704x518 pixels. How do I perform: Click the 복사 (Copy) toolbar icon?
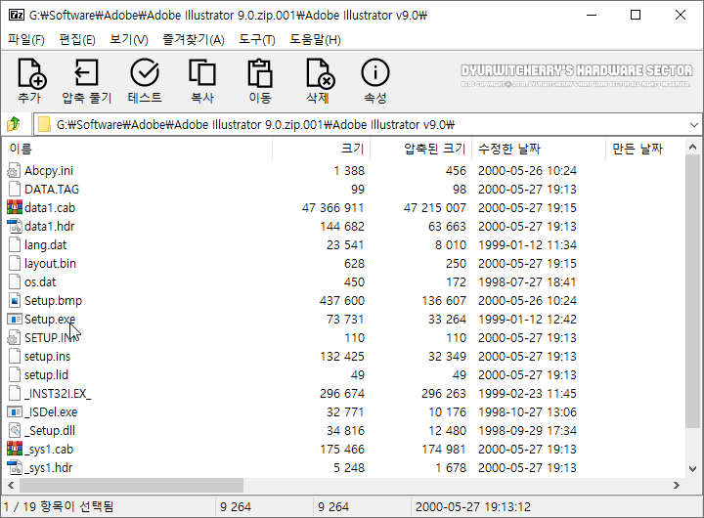pos(202,72)
